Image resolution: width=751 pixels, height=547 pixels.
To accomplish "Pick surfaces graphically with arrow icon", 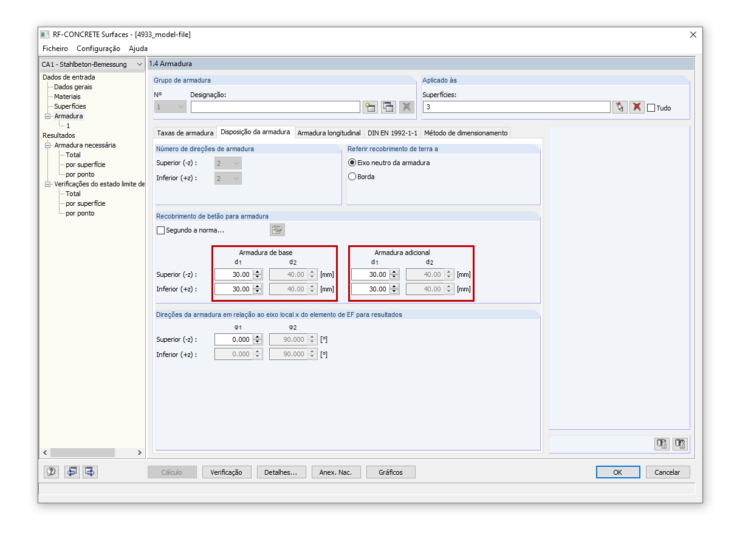I will (x=620, y=107).
